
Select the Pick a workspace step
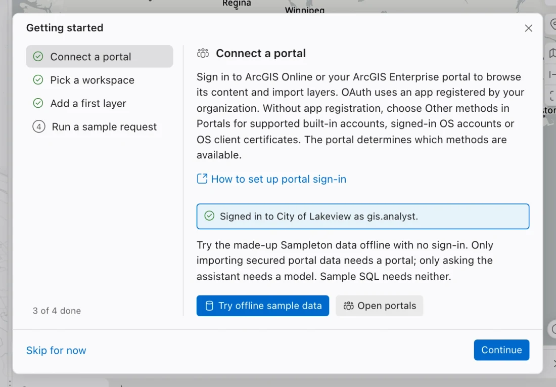(x=99, y=80)
